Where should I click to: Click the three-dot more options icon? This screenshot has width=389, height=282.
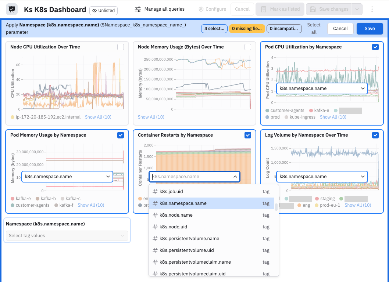tap(372, 9)
